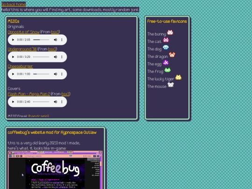The height and width of the screenshot is (189, 252).
Task: Open the Opposite of Snow MIDI link
Action: click(24, 32)
